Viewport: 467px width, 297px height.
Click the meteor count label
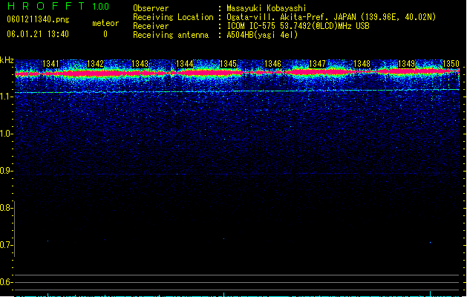[x=105, y=23]
